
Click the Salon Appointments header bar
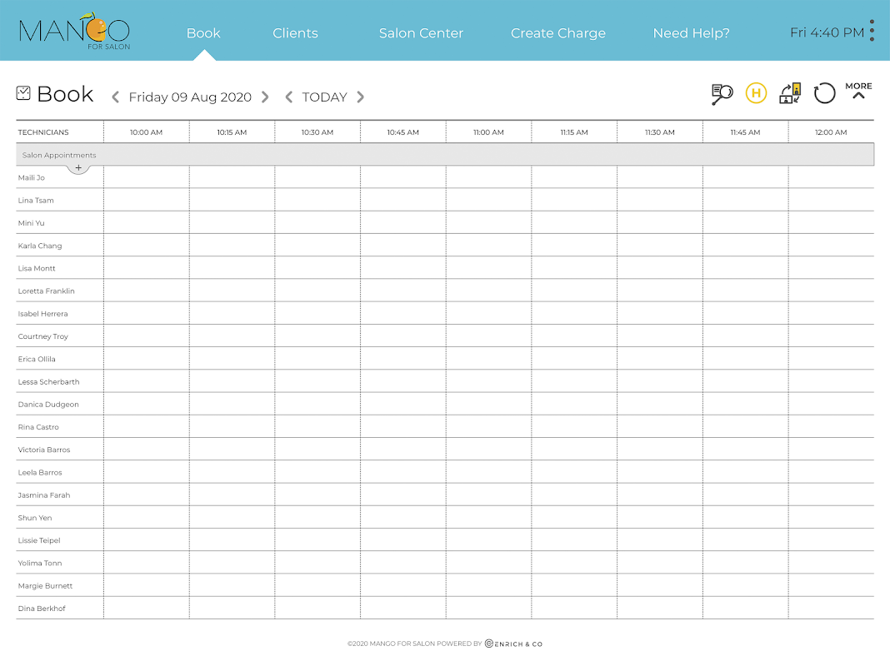[445, 155]
